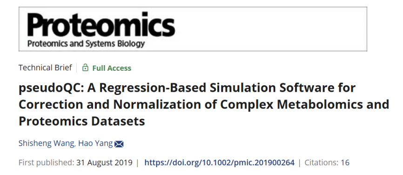View the 16 citations count

(345, 162)
